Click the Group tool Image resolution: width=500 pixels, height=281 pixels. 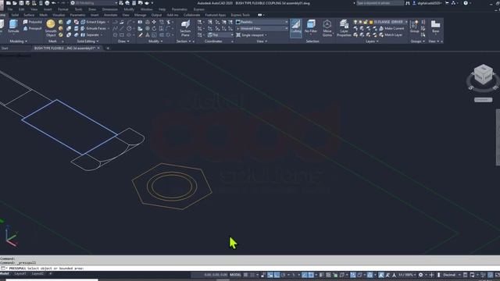tap(414, 27)
